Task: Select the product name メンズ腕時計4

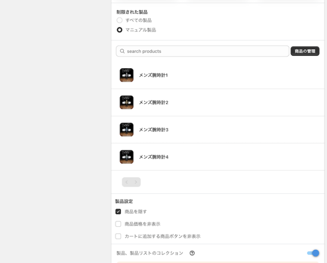Action: [154, 157]
